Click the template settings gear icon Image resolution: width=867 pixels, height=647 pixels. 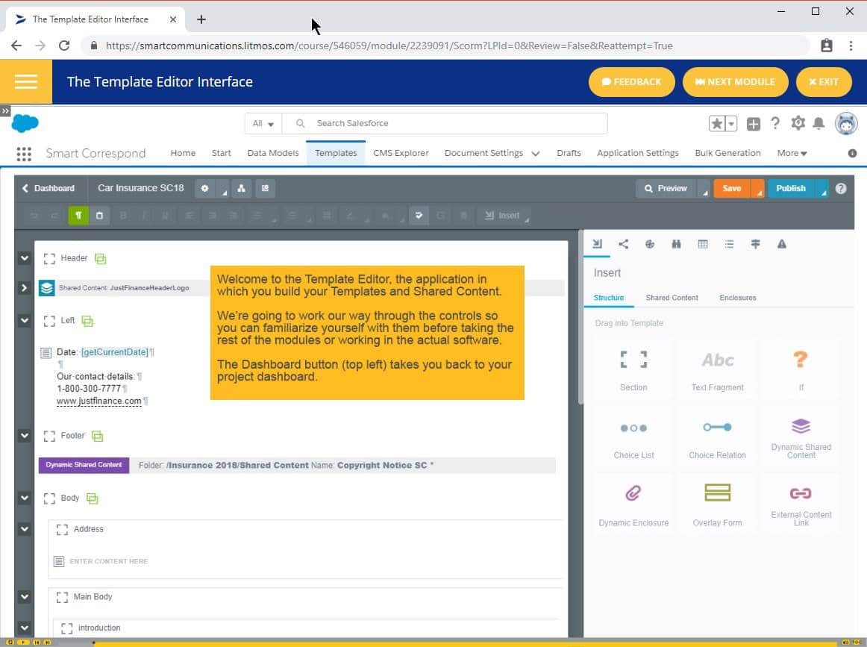coord(204,189)
